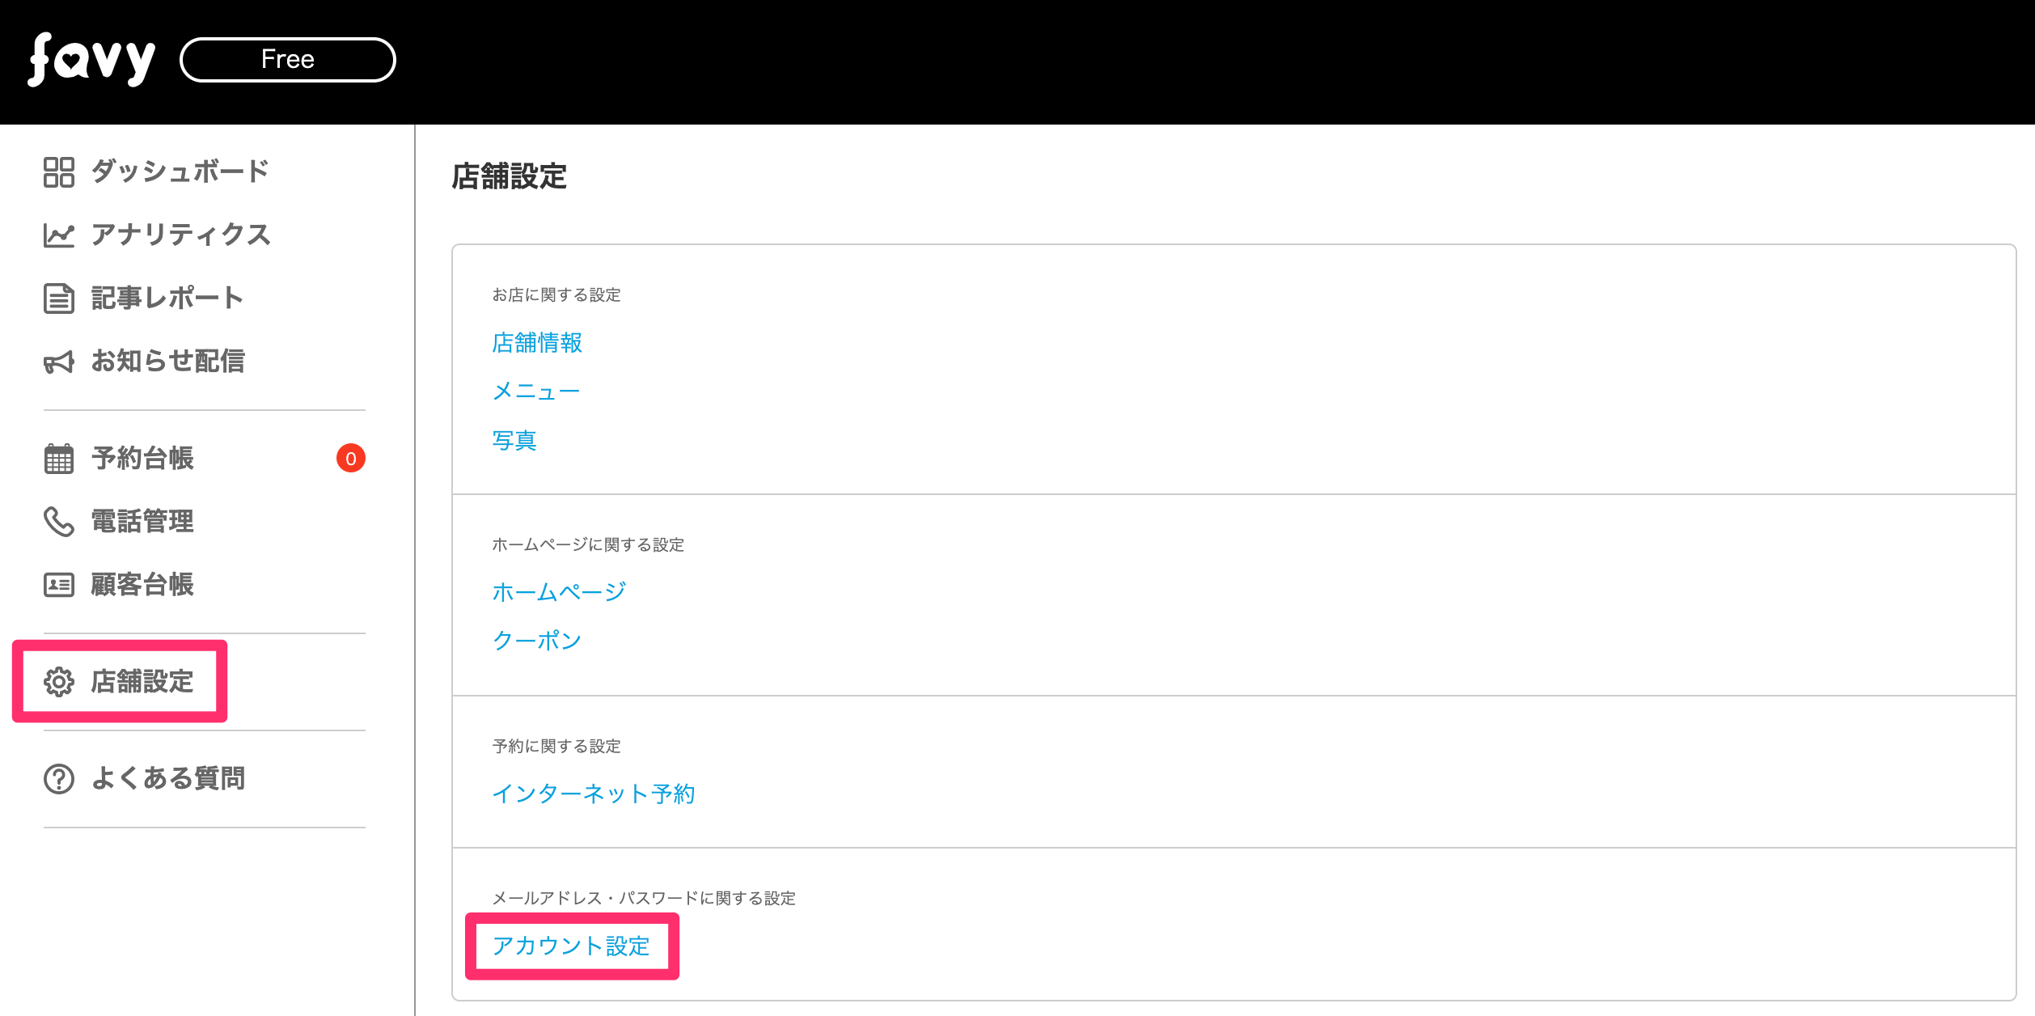Viewport: 2035px width, 1016px height.
Task: Open the メニュー settings link
Action: click(x=535, y=392)
